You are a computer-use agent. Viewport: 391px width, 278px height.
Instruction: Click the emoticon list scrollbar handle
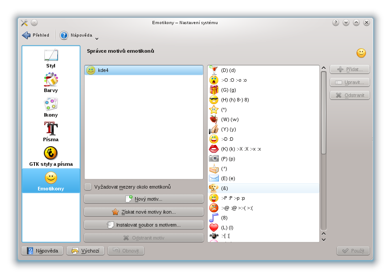point(324,113)
